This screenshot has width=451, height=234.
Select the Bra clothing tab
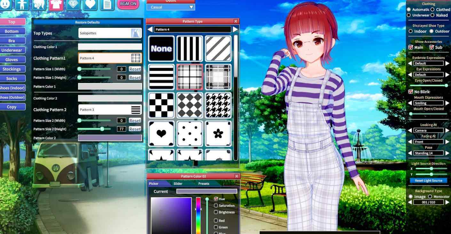coord(12,41)
